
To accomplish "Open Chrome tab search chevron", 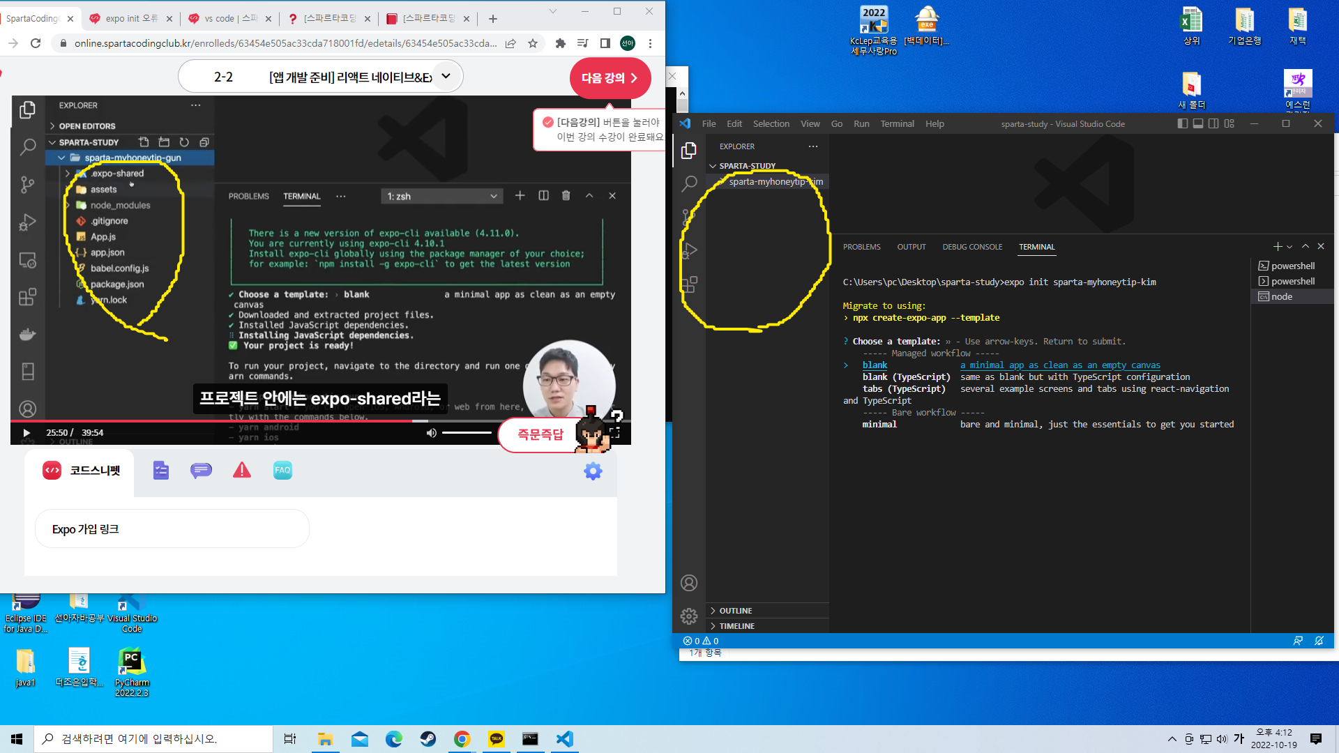I will (x=553, y=11).
